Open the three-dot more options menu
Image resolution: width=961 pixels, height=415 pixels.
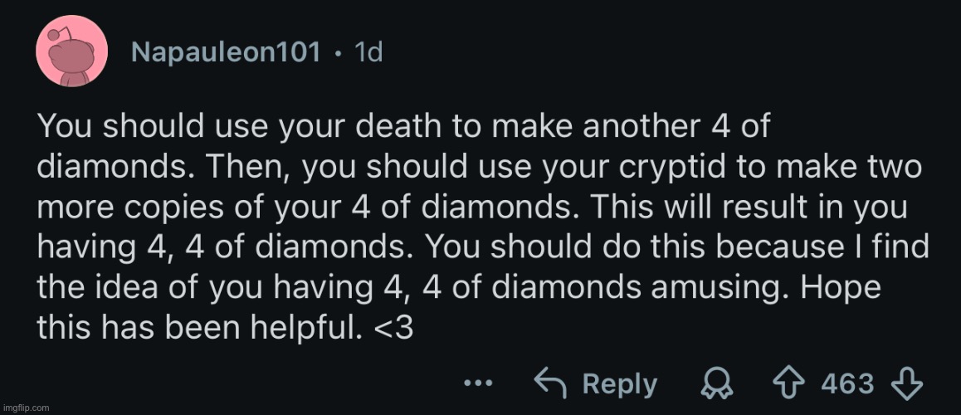tap(480, 383)
